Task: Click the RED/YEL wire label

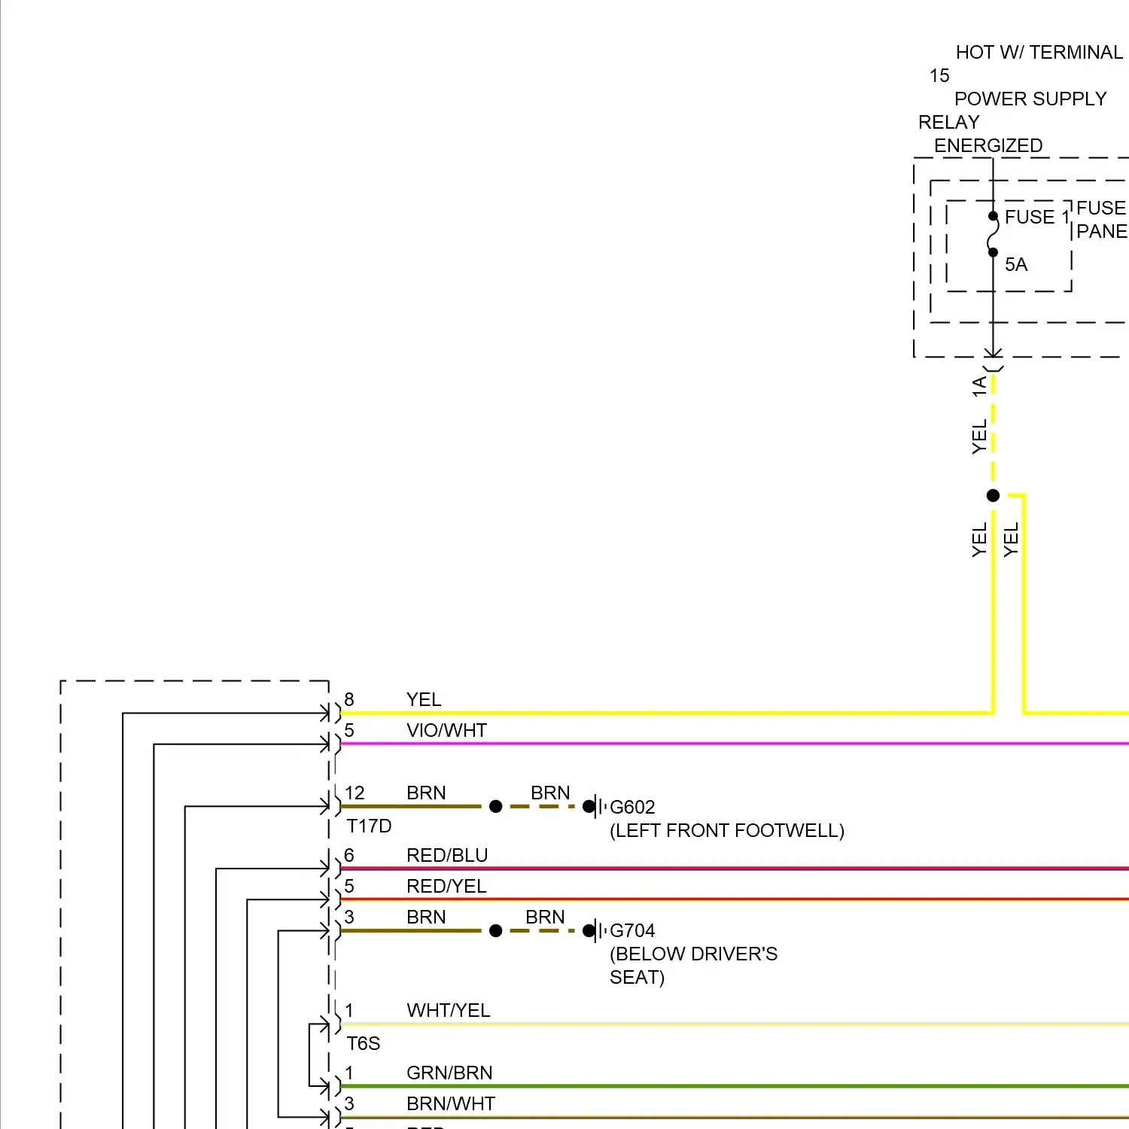Action: click(x=446, y=886)
